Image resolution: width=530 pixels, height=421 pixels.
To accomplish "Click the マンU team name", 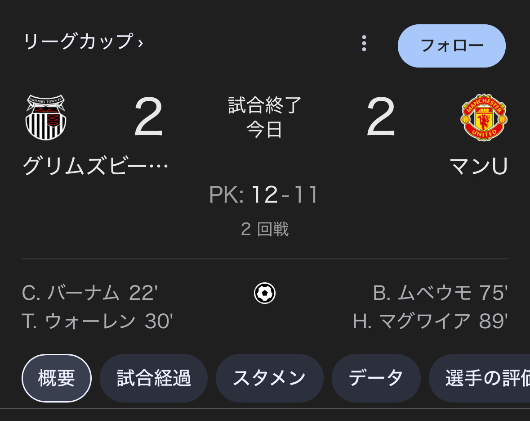I will (x=479, y=166).
